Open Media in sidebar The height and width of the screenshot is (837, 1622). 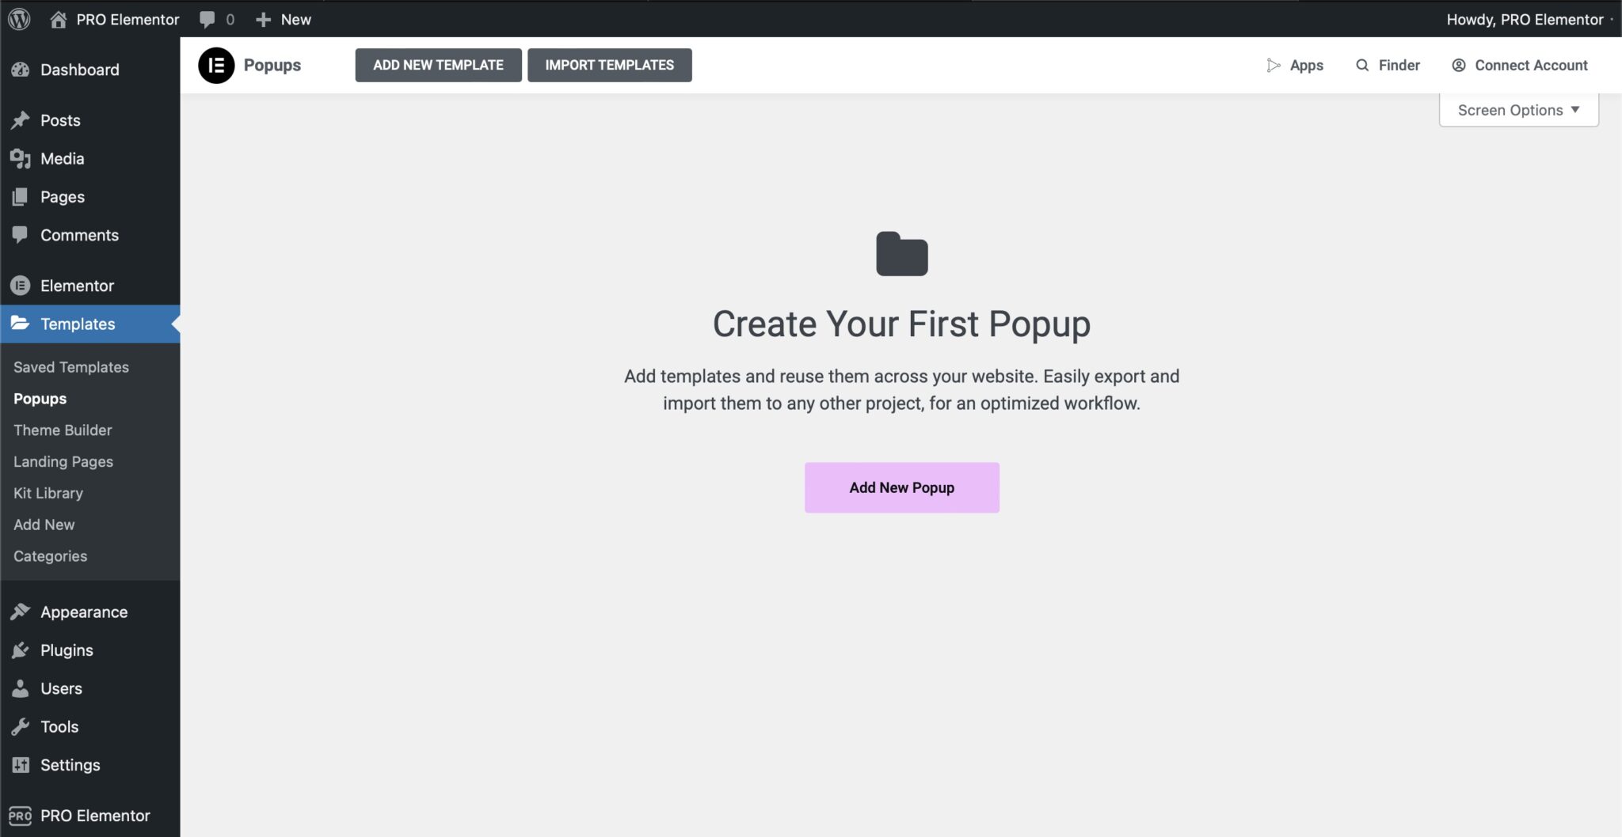click(90, 159)
